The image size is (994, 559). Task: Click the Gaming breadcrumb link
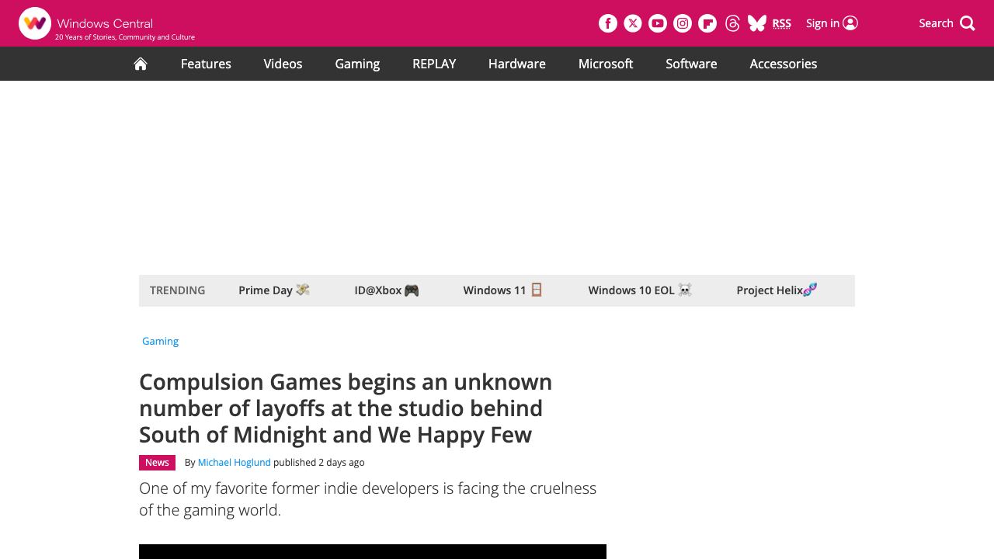160,341
